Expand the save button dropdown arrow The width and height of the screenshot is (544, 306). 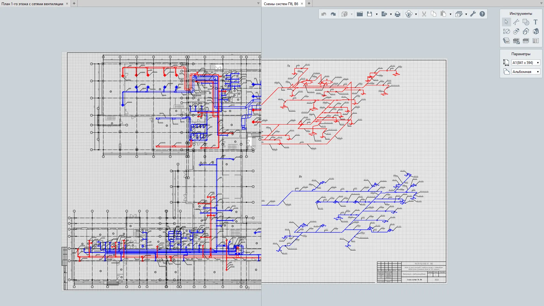coord(377,14)
